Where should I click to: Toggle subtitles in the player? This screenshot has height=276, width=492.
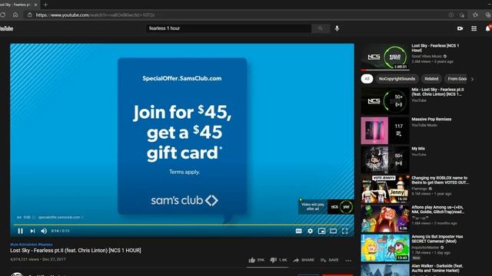299,231
